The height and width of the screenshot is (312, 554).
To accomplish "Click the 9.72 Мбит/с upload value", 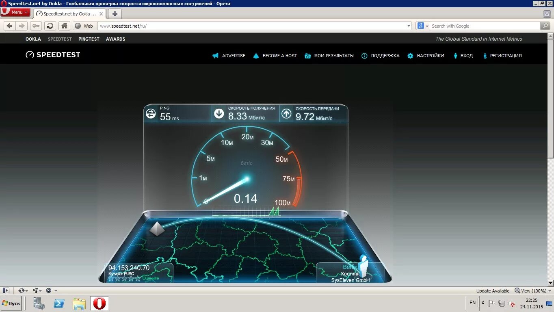I will tap(314, 117).
